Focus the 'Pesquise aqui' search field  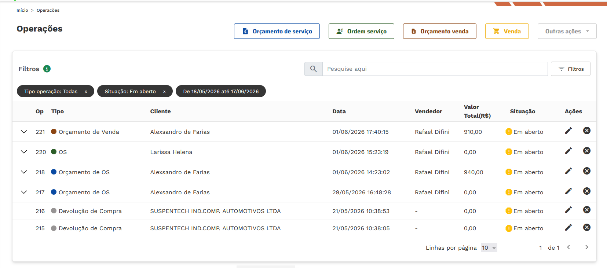435,69
